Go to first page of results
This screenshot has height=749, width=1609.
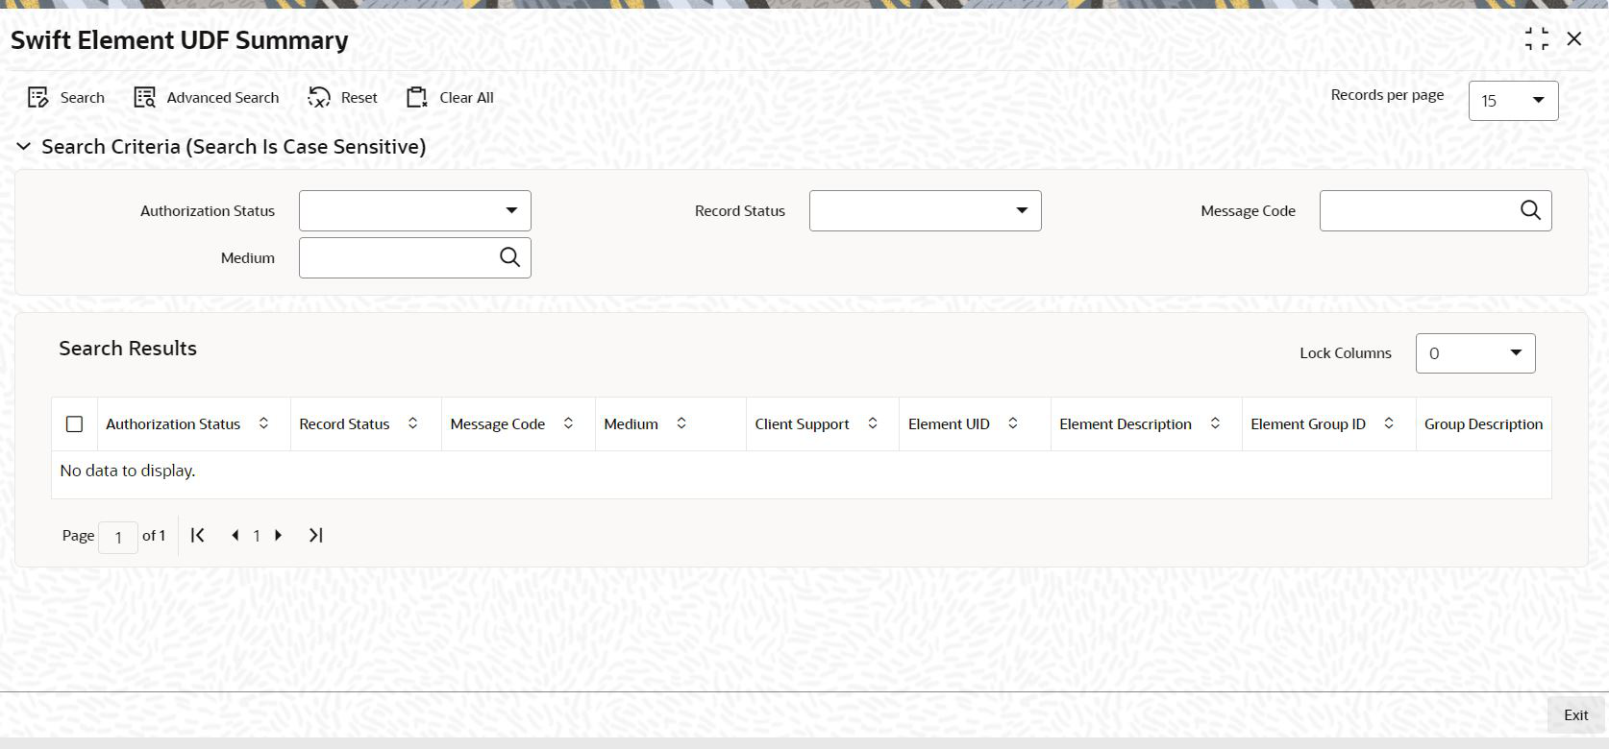(197, 535)
